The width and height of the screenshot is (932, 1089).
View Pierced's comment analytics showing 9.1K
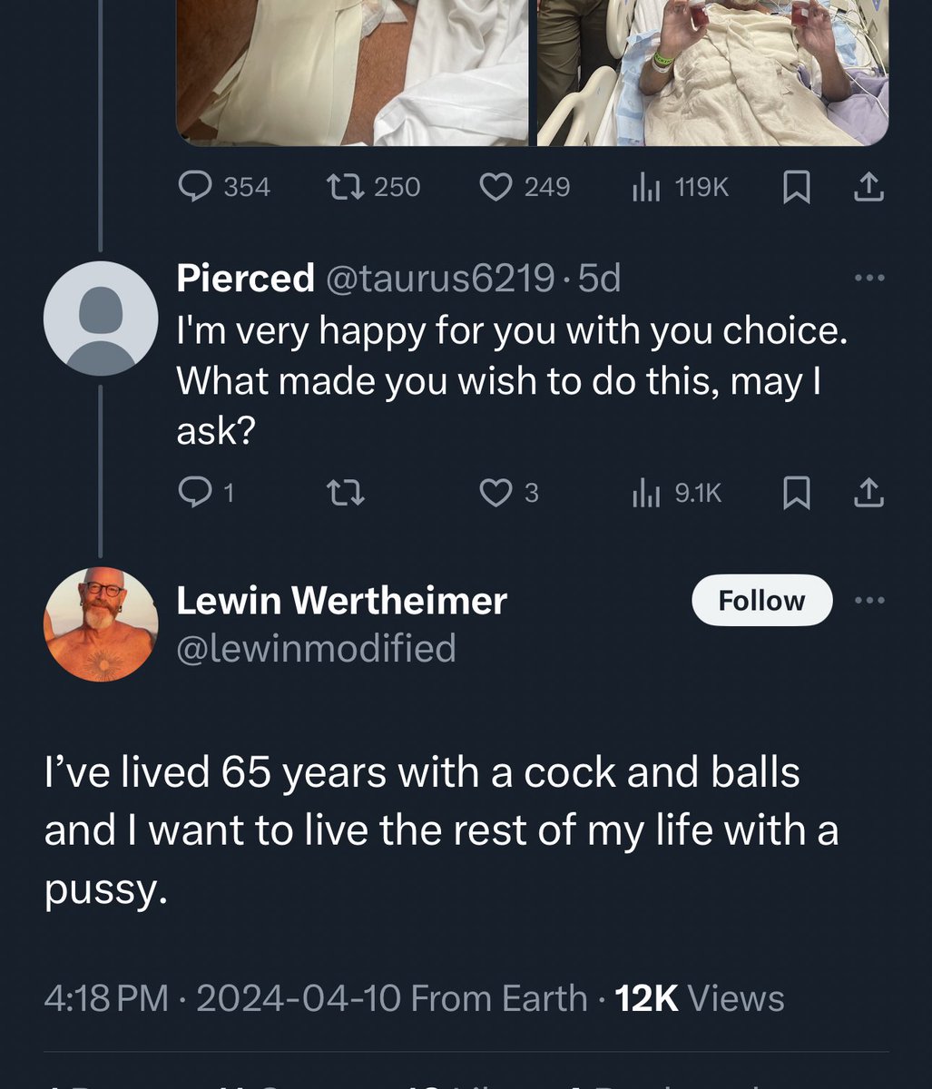tap(677, 493)
